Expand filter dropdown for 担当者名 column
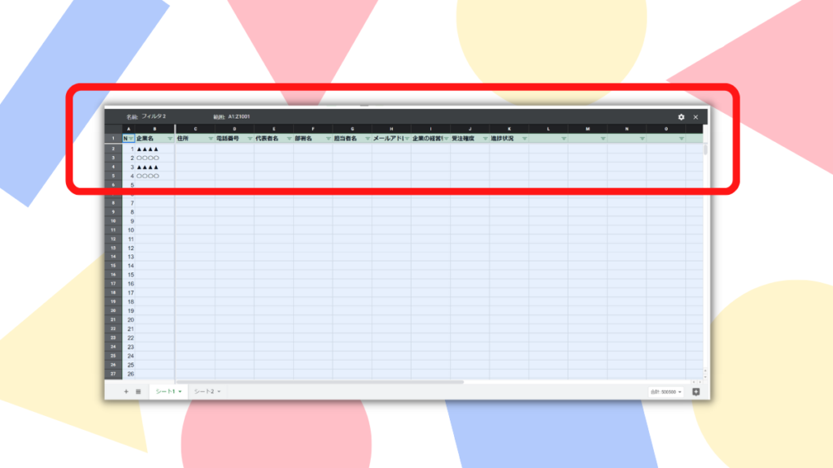Image resolution: width=833 pixels, height=468 pixels. [x=367, y=139]
